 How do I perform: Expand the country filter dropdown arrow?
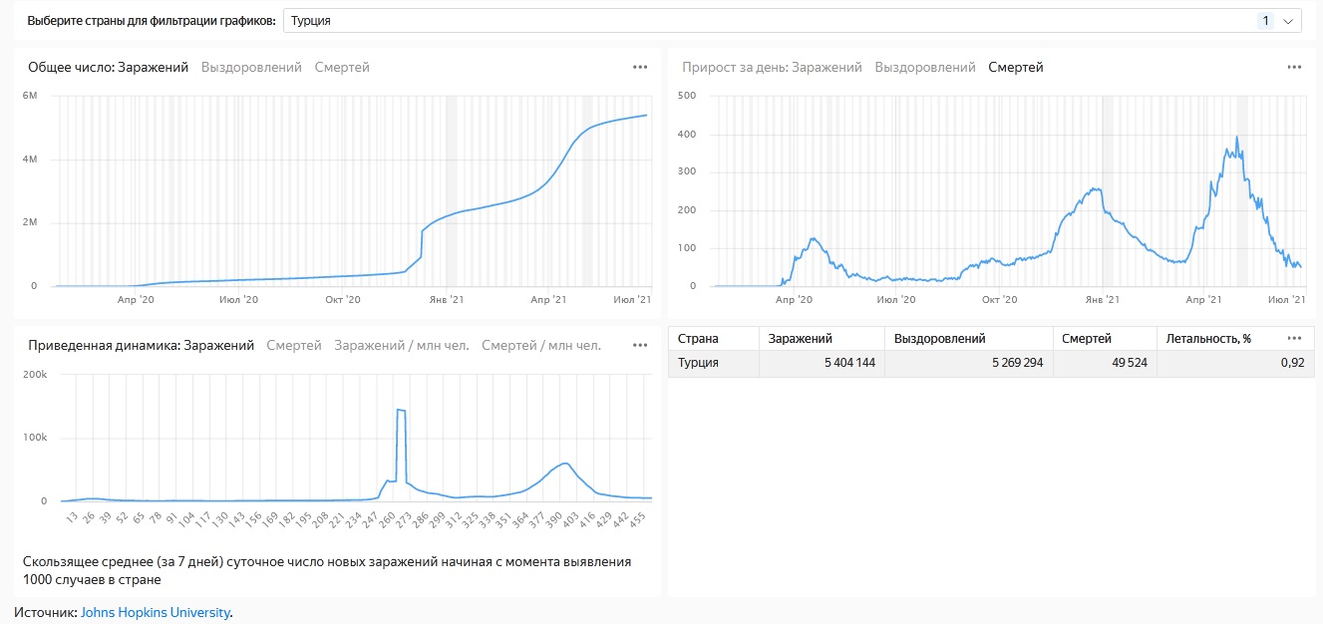(1289, 21)
